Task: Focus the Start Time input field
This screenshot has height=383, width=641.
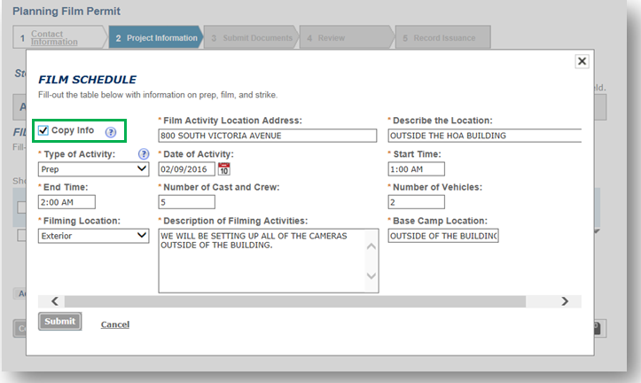Action: 416,169
